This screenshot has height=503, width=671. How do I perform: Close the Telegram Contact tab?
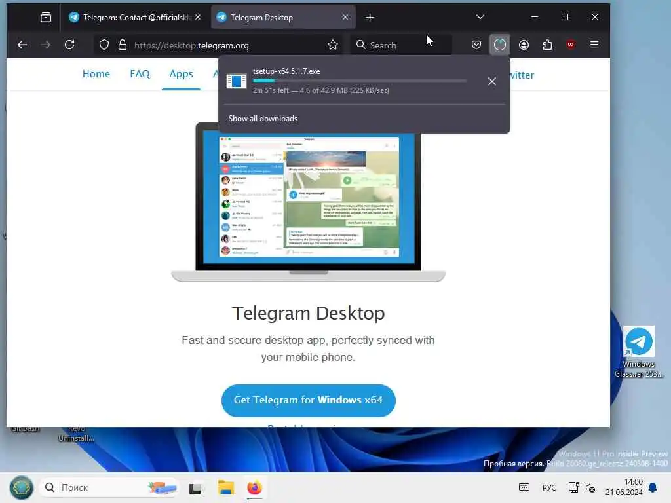click(x=198, y=17)
